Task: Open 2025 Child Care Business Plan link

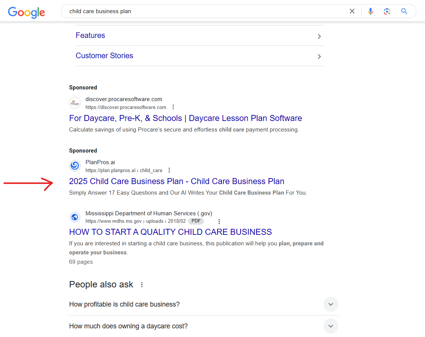Action: tap(177, 181)
